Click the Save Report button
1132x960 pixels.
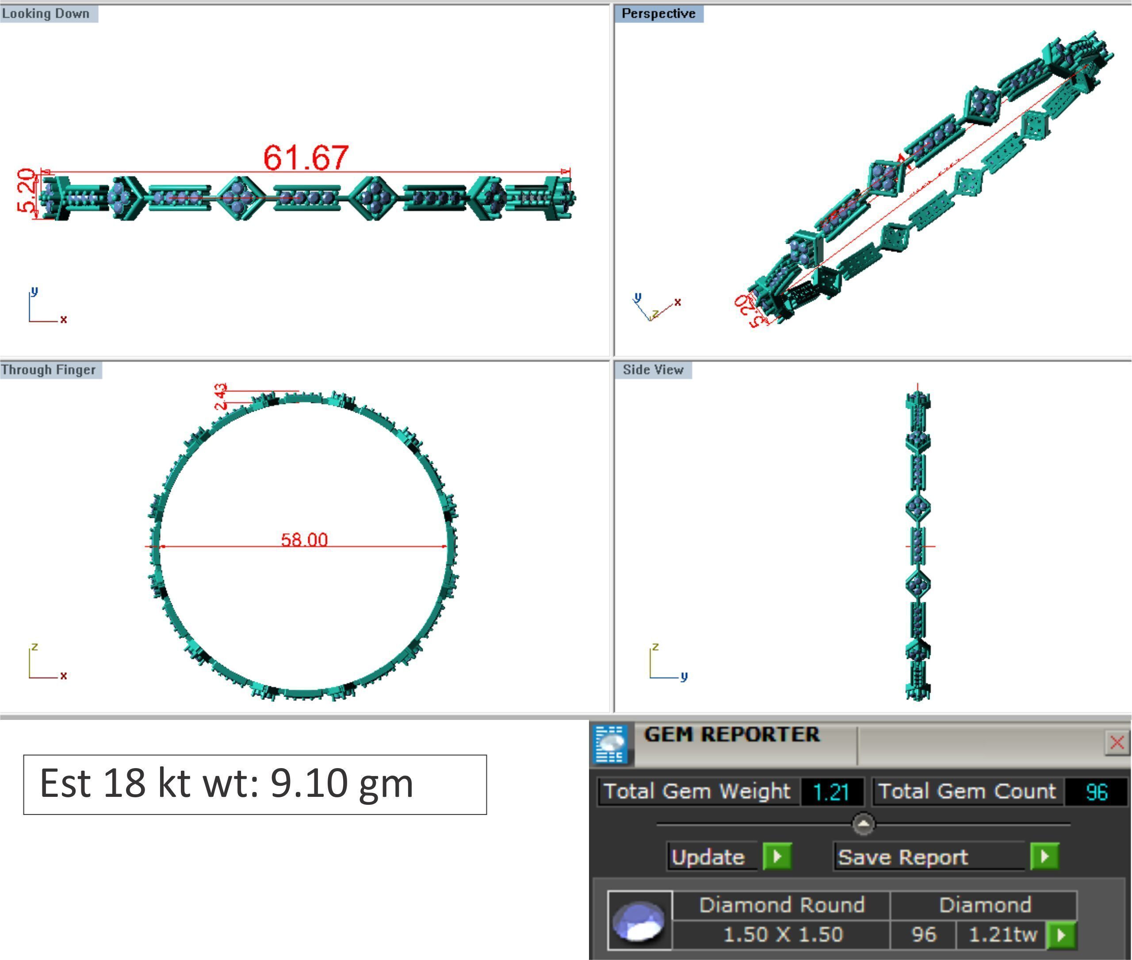click(x=903, y=857)
